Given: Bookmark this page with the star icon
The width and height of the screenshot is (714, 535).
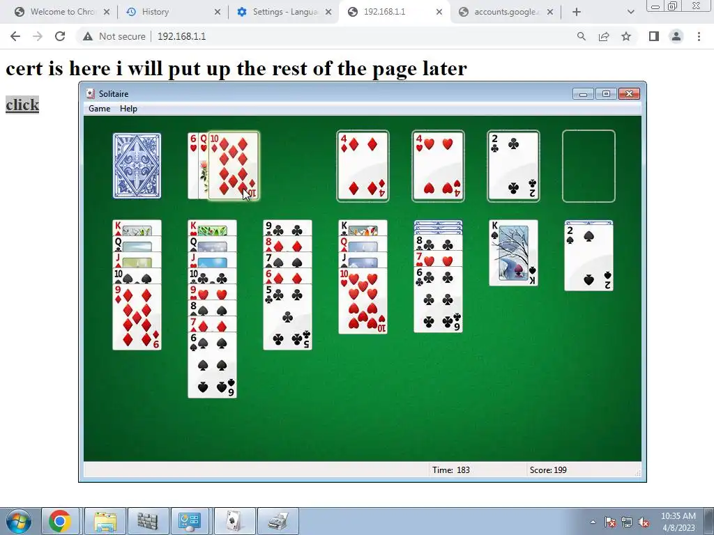Looking at the screenshot, I should coord(626,36).
